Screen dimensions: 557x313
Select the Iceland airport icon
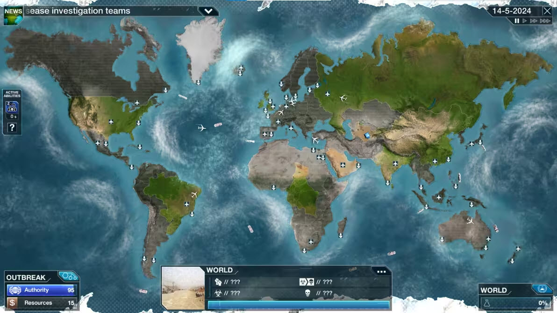pos(241,67)
